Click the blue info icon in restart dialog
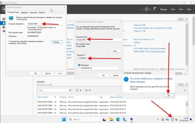 (126, 79)
